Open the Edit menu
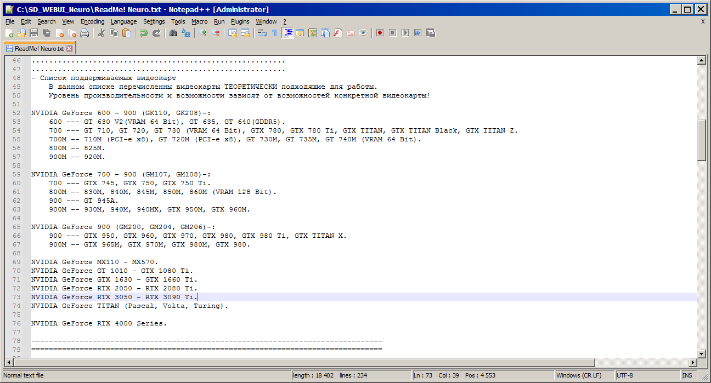The image size is (711, 383). pyautogui.click(x=26, y=21)
